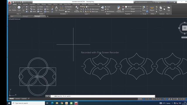The image size is (187, 105).
Task: Open the AutoCAD application menu logo
Action: [10, 3]
